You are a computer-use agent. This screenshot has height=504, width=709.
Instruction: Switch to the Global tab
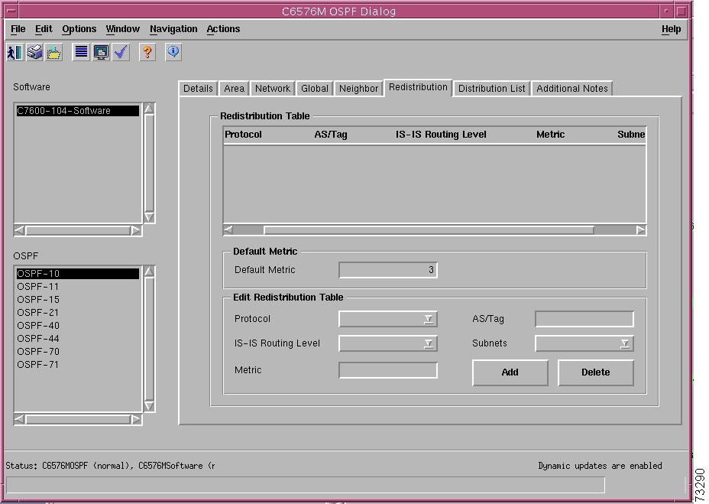tap(315, 88)
